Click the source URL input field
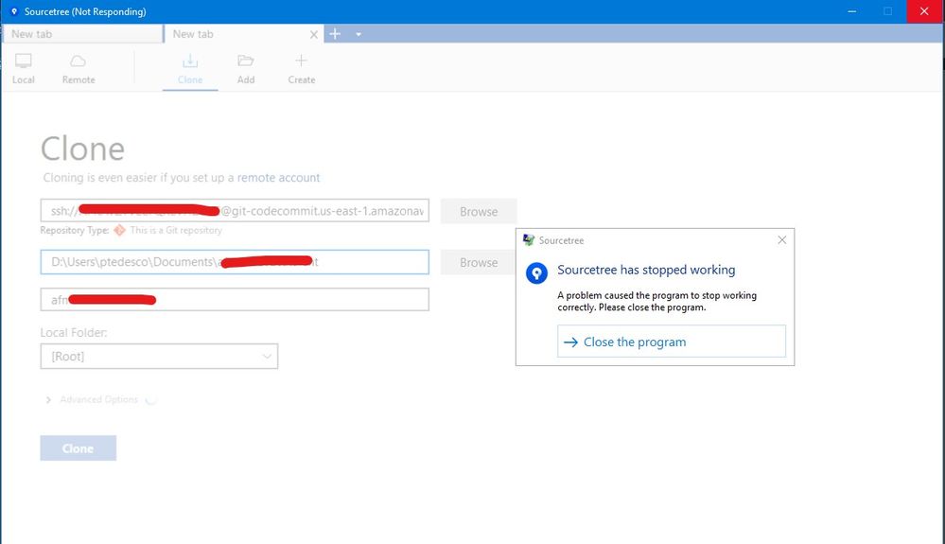Screen dimensions: 945x544 pyautogui.click(x=235, y=211)
